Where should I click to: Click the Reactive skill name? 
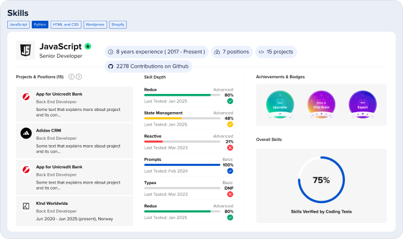(153, 137)
